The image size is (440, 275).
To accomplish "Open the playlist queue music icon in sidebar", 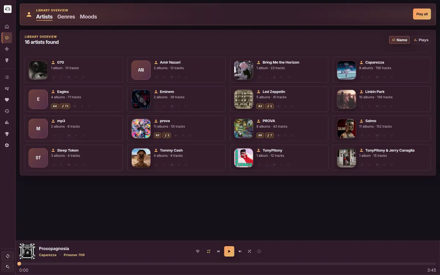I will (x=7, y=89).
